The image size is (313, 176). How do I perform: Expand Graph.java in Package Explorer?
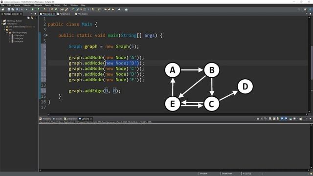[10, 36]
